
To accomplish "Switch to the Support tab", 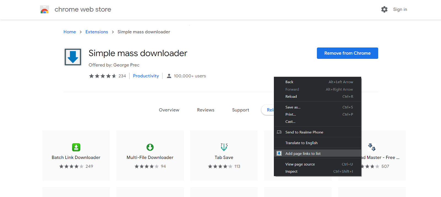I will 241,110.
